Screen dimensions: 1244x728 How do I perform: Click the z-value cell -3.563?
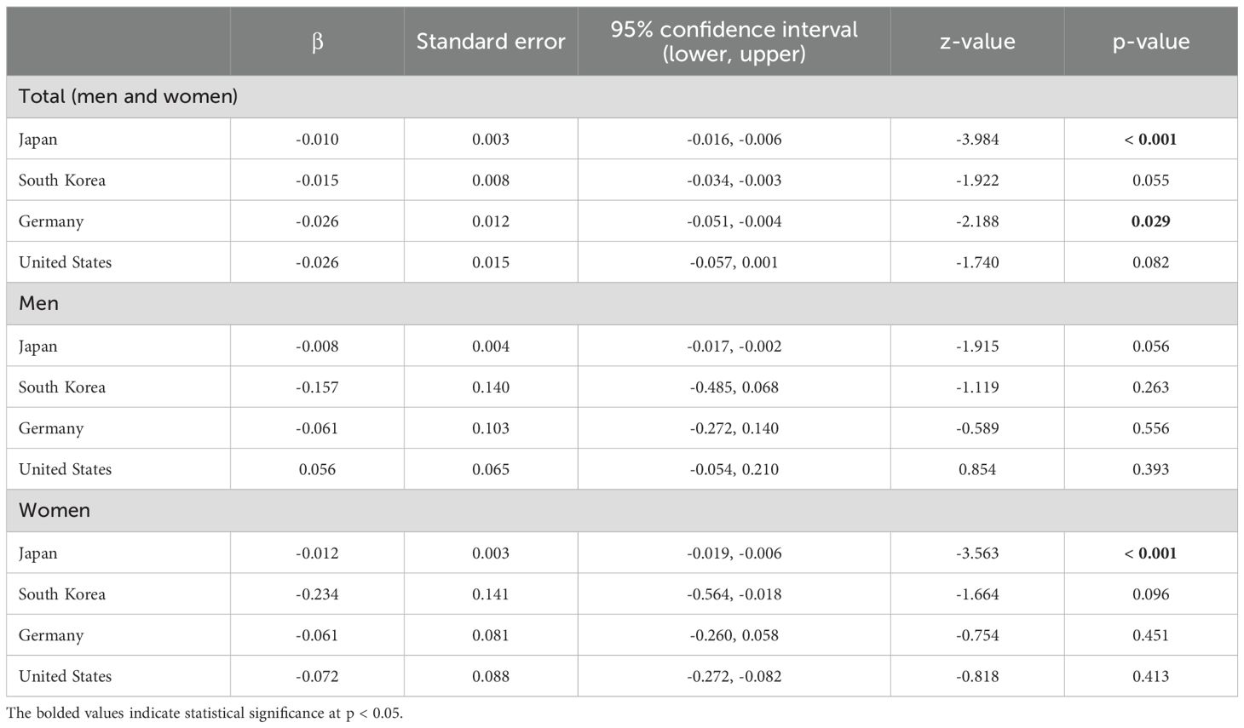[977, 553]
